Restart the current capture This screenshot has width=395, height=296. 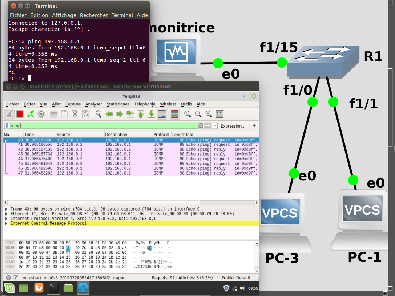30,114
